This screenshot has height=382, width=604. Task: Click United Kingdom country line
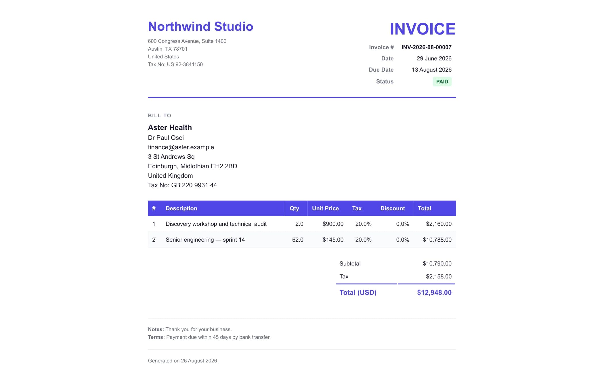170,175
